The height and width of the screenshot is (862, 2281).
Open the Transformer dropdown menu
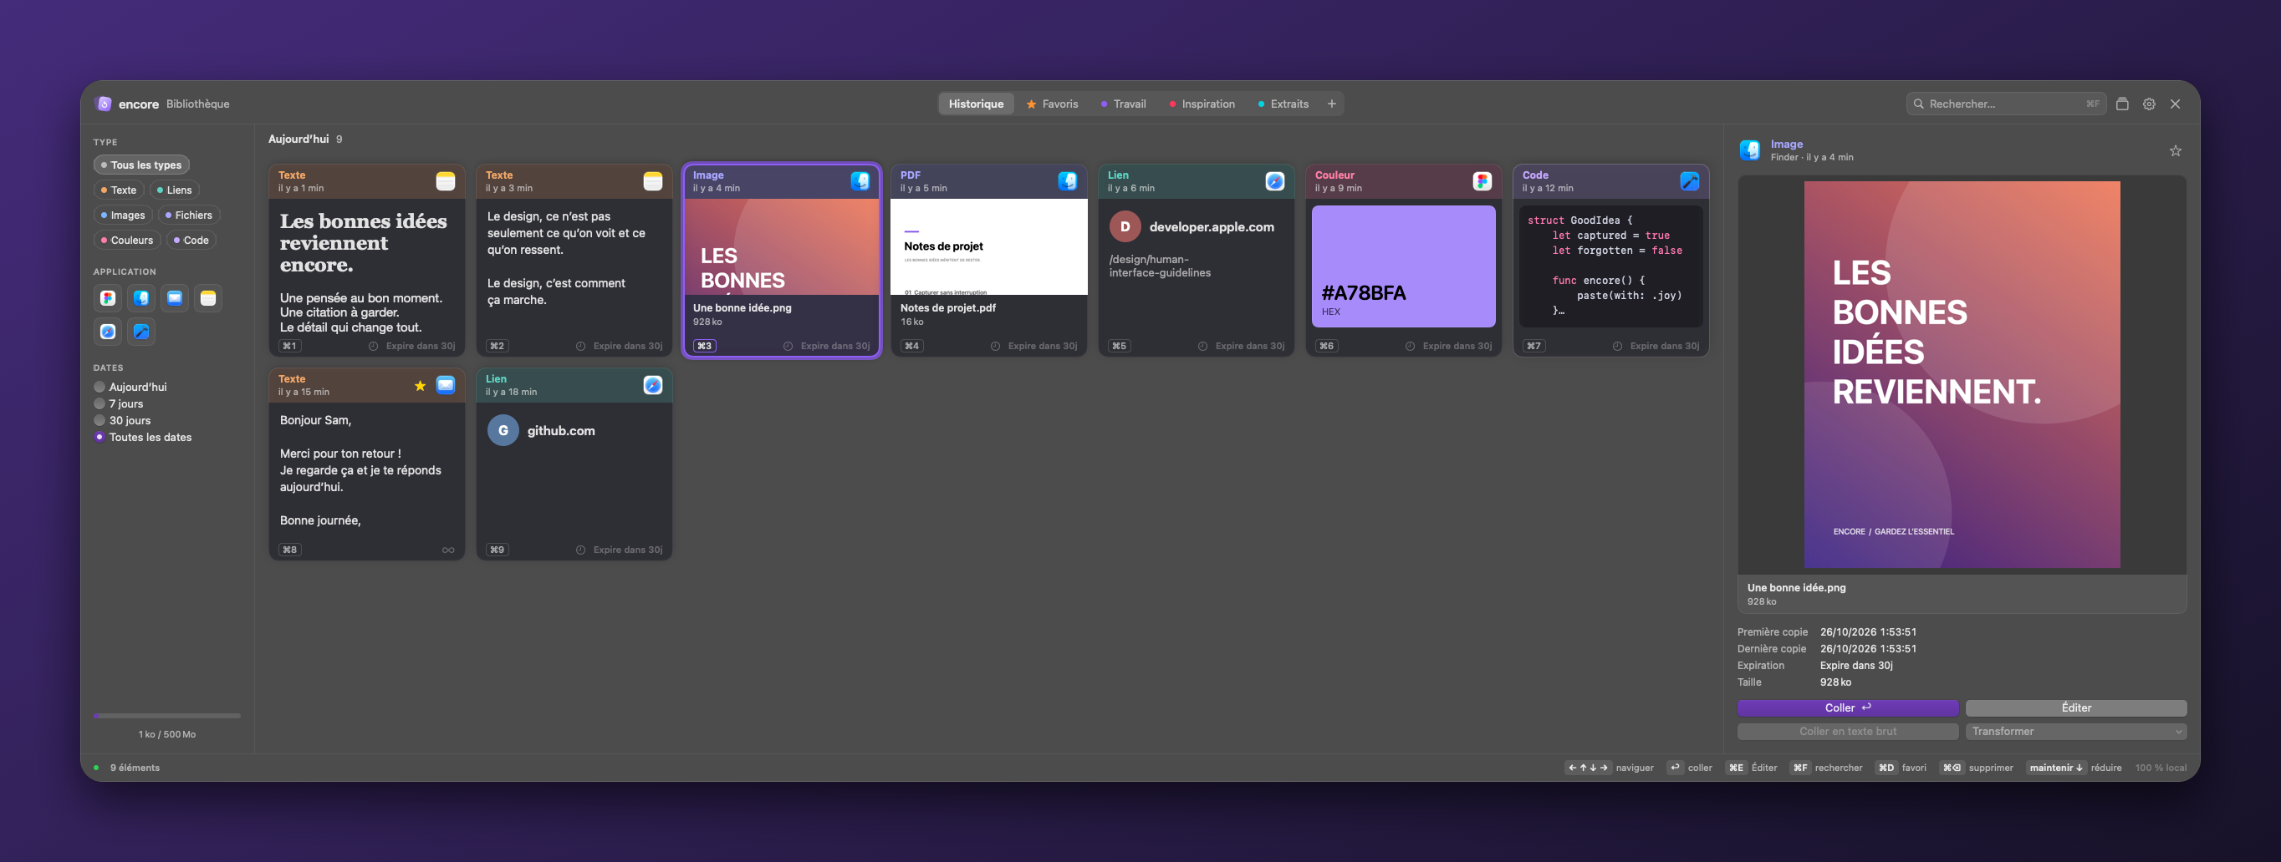(2075, 732)
